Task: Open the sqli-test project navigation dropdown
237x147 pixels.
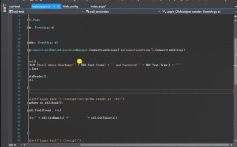Action: tap(83, 12)
